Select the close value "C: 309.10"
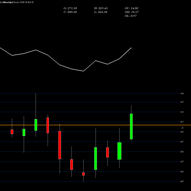The image size is (191, 191). coord(70,12)
